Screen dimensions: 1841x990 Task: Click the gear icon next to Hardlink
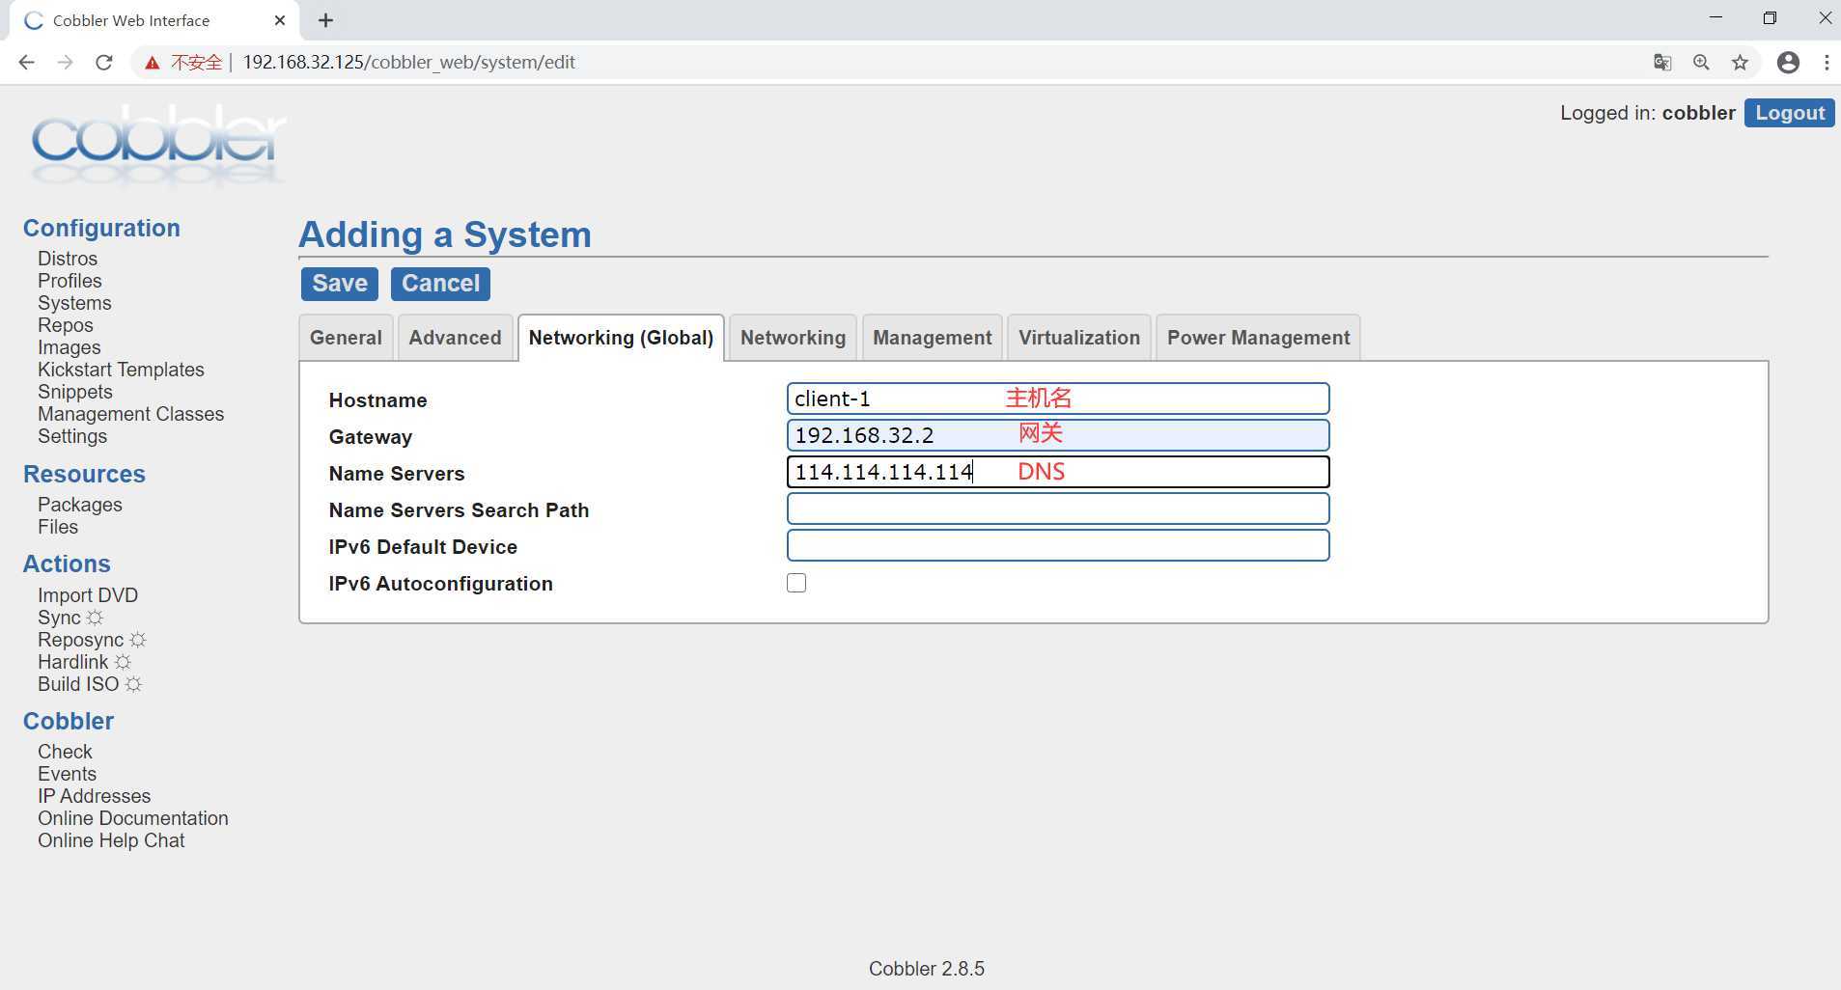click(x=123, y=662)
